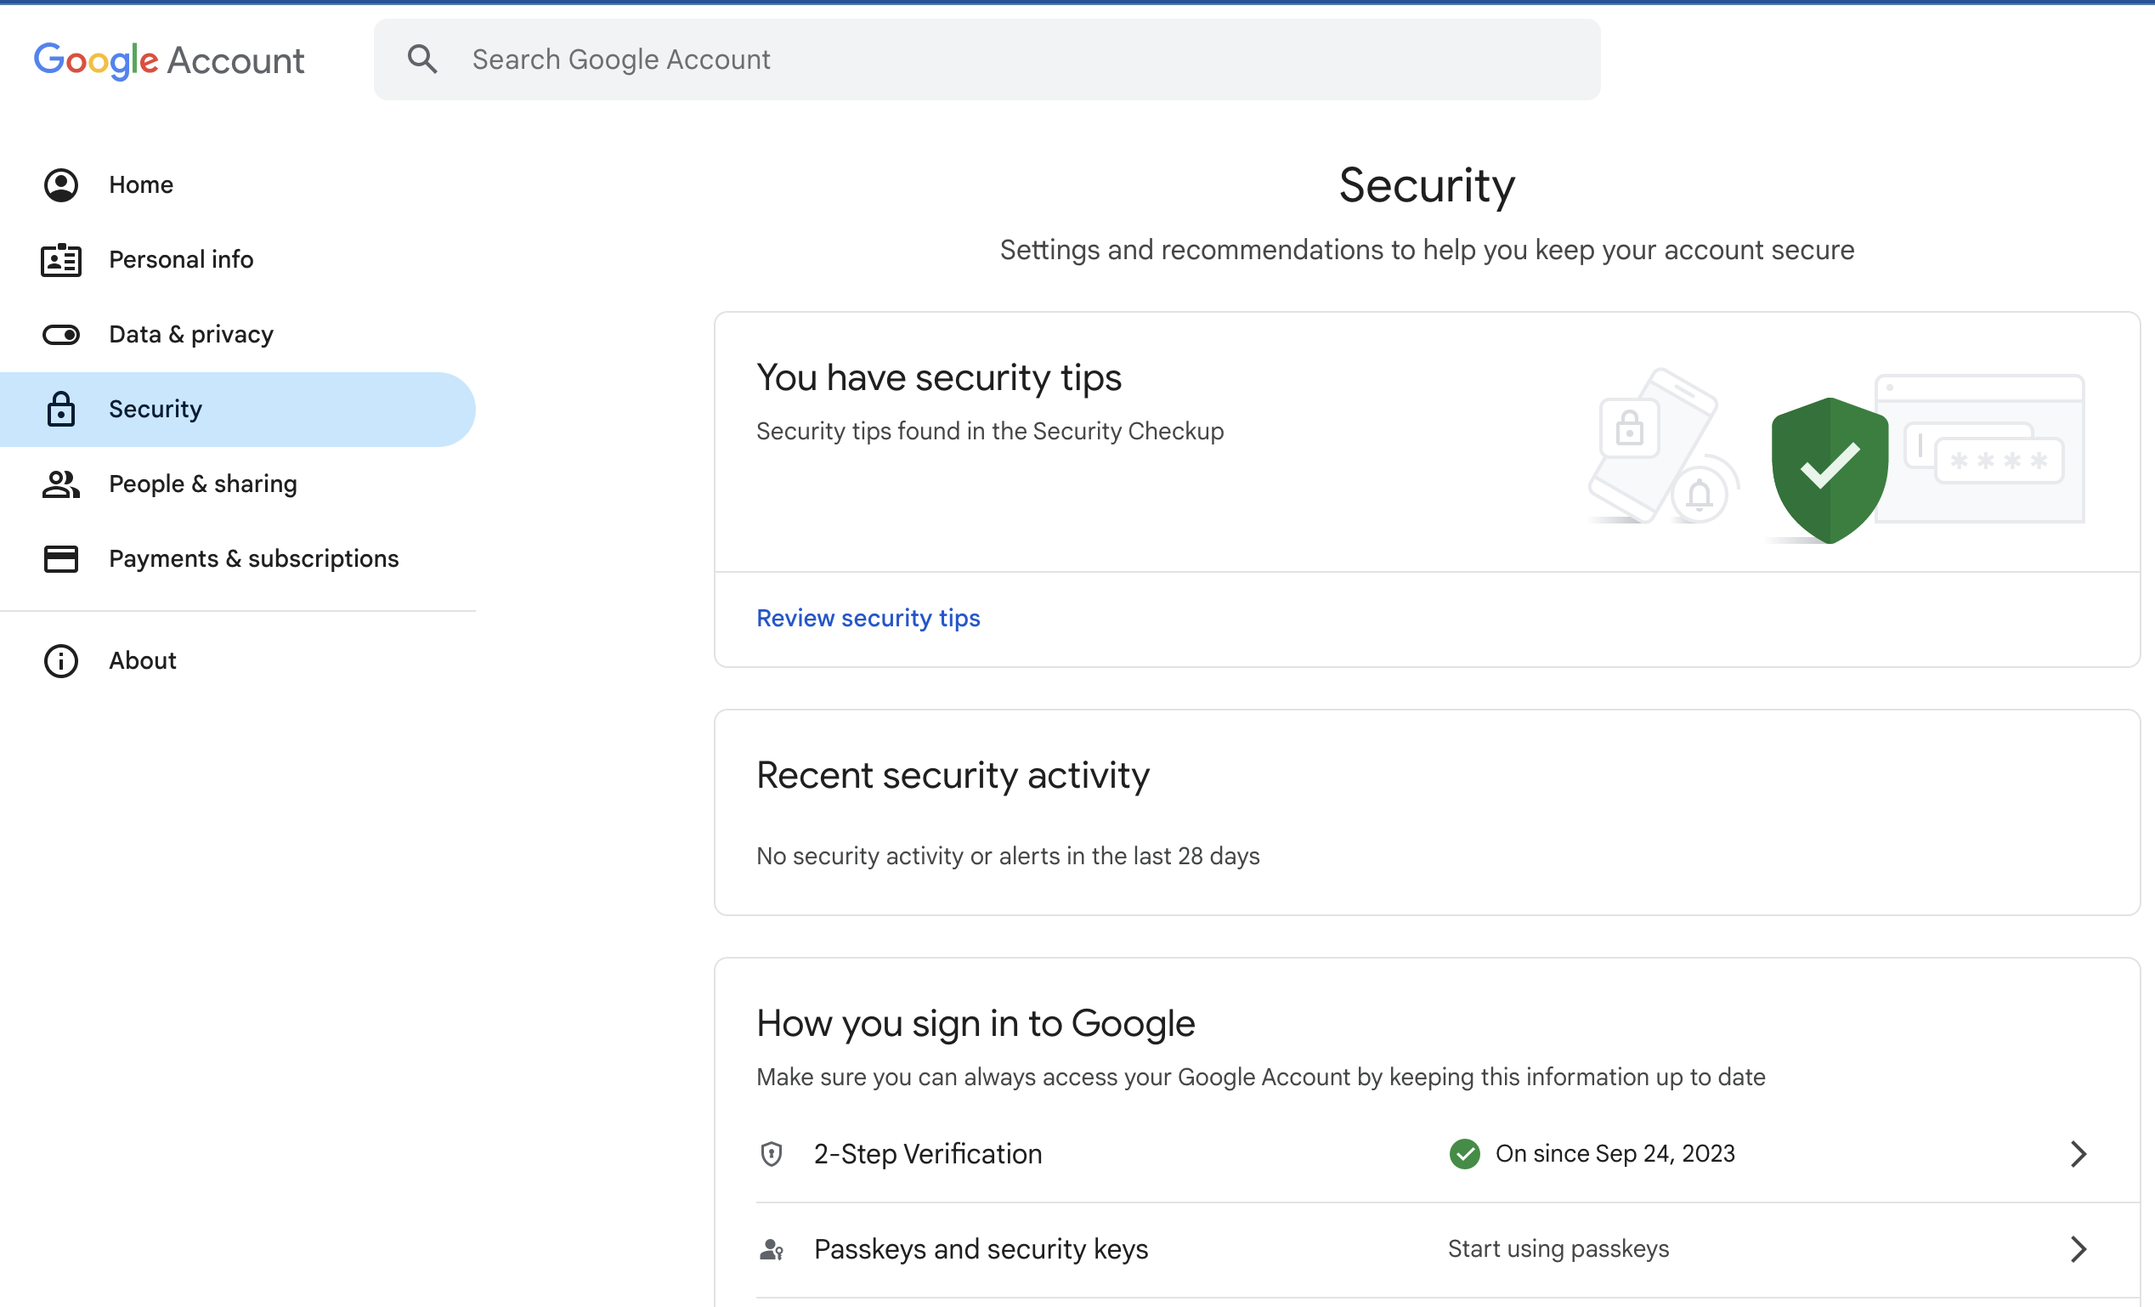Click the Google Account logo
The image size is (2155, 1307).
pyautogui.click(x=169, y=60)
